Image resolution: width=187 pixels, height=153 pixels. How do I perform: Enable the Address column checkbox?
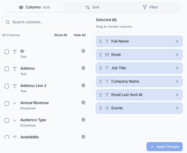[x=7, y=69]
